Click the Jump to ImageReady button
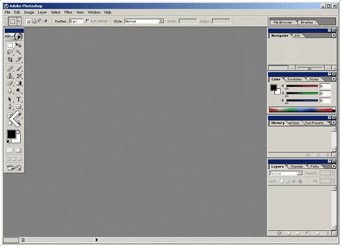Screen dimensions: 341x246 coord(14,168)
